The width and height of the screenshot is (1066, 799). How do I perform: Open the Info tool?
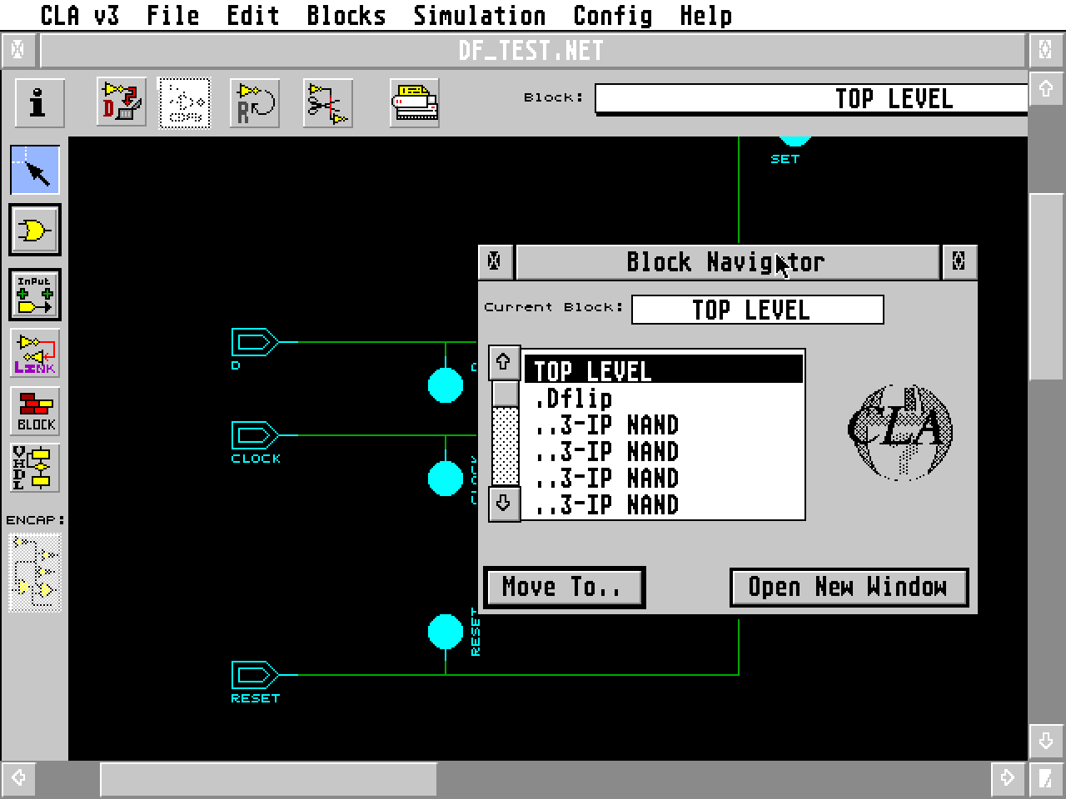37,102
